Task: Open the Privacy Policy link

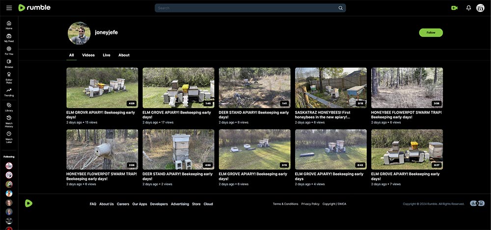Action: (x=310, y=204)
